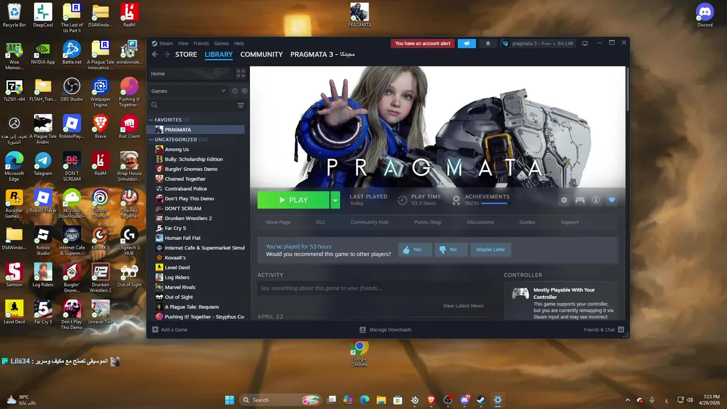Click the ready-to-play filter icon
727x409 pixels.
point(245,91)
